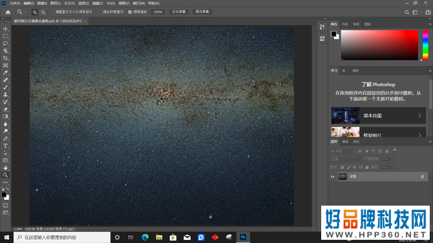
Task: Select the Object Selection tool
Action: [x=5, y=51]
